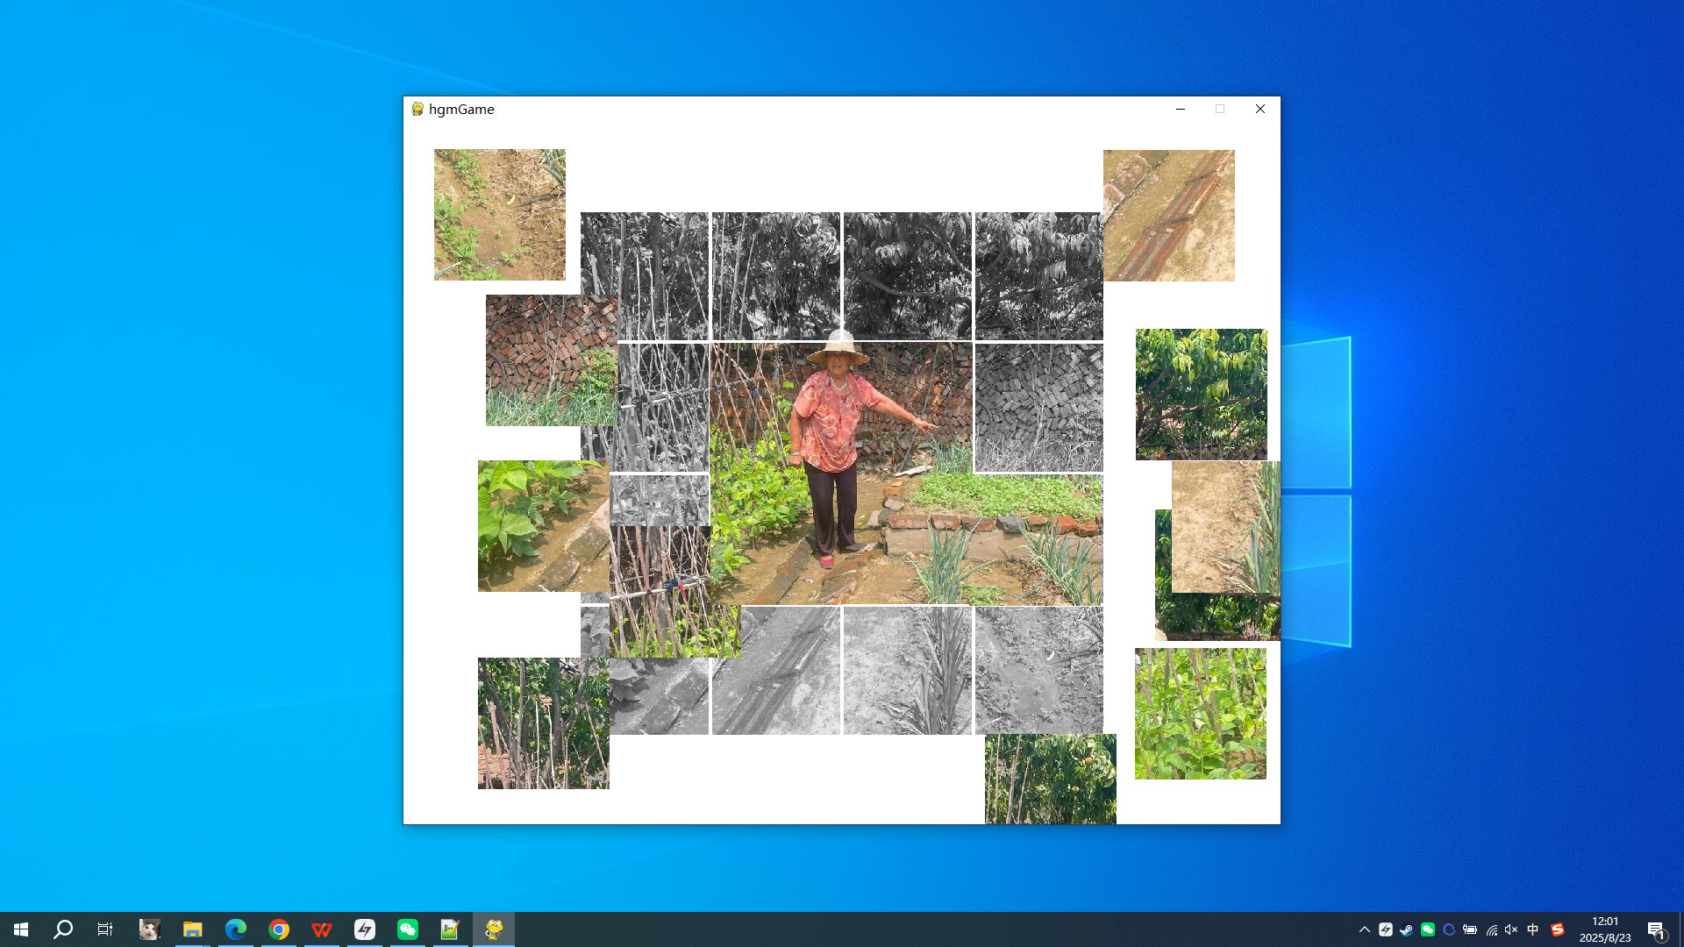
Task: Open WPS Office taskbar icon
Action: pyautogui.click(x=322, y=929)
